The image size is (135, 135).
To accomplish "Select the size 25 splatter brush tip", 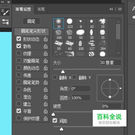I will [x=102, y=23].
